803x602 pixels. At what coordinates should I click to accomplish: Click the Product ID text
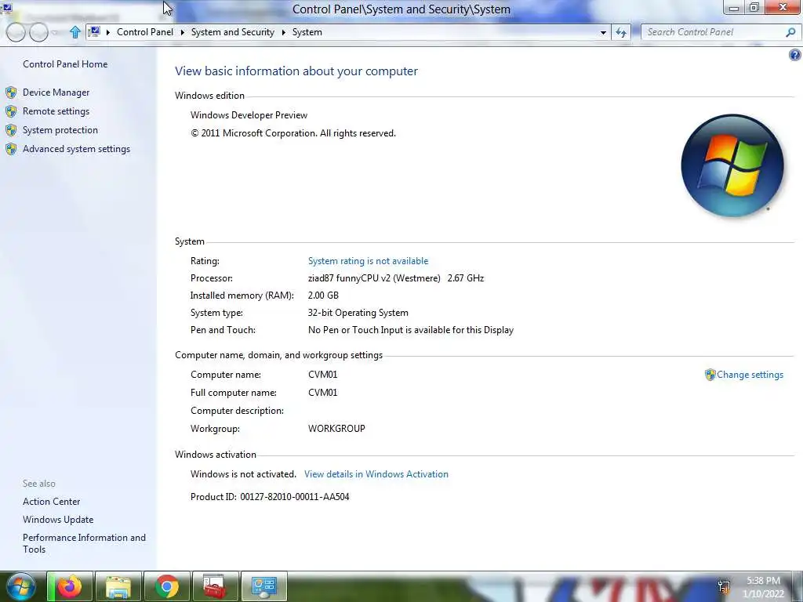pos(270,496)
